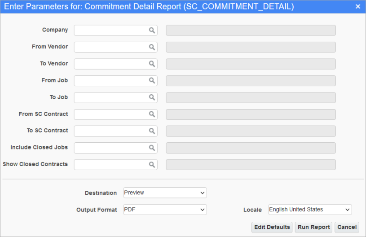Open the From Vendor lookup magnifier

click(152, 47)
